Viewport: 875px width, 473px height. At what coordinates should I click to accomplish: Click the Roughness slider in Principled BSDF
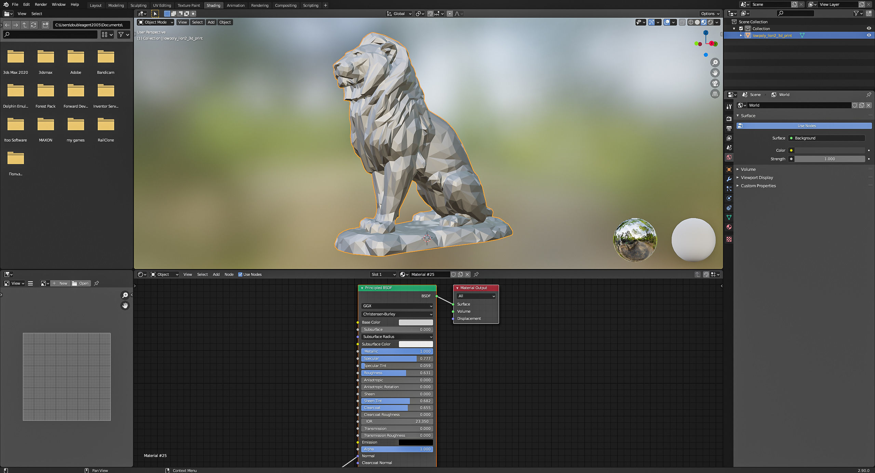pos(397,373)
